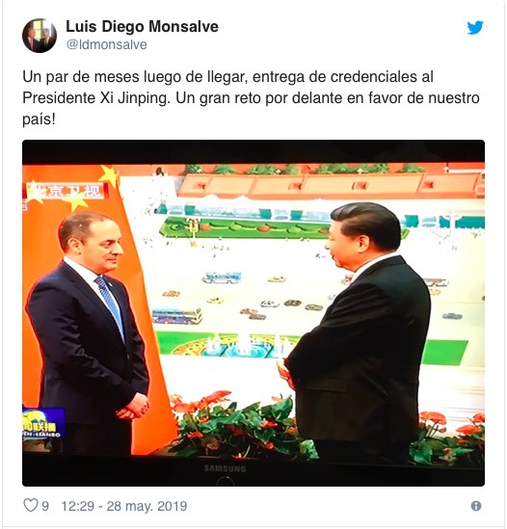507x529 pixels.
Task: Select the Beijing TV watermark in photo
Action: point(67,192)
